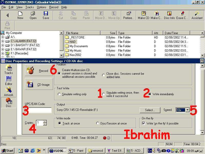Sort by the File Name column header
The image size is (205, 154).
click(82, 33)
